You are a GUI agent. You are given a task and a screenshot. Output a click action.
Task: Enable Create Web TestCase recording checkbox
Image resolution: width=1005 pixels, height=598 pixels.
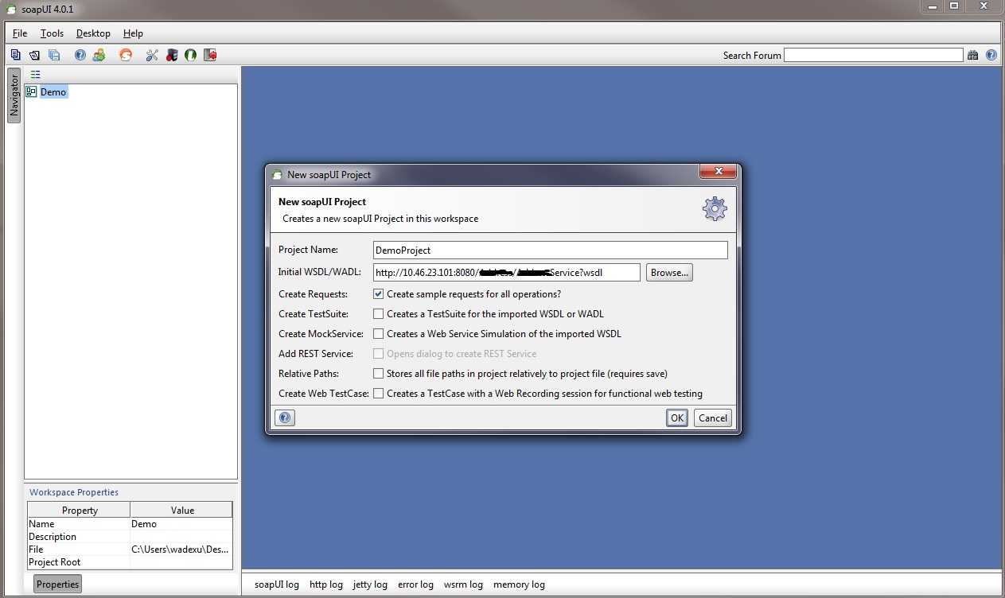[379, 394]
